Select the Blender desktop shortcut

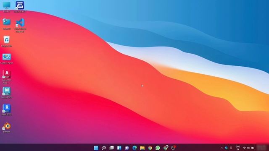tap(7, 128)
